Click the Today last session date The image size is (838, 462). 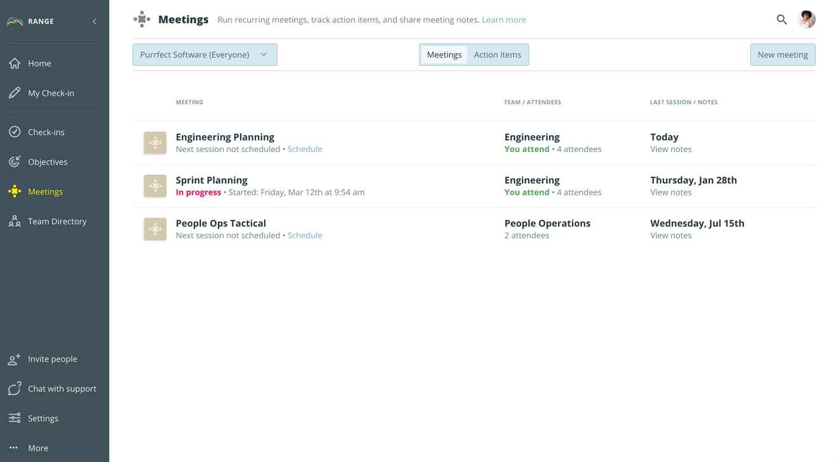[x=664, y=137]
